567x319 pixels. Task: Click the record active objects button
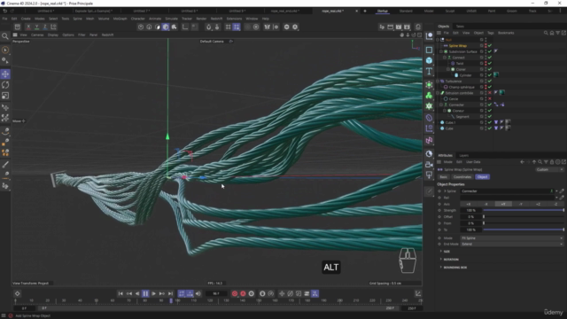235,293
